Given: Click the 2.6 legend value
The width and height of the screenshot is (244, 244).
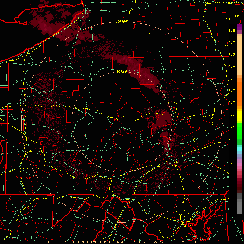Looking at the screenshot, I should [232, 139].
